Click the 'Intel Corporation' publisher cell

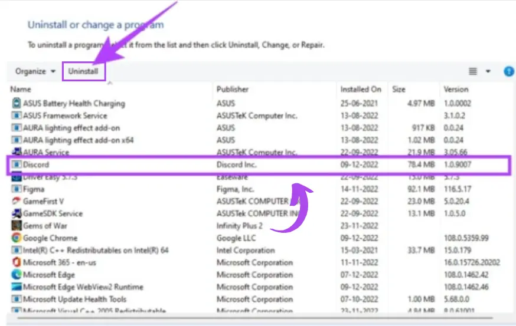coord(246,251)
